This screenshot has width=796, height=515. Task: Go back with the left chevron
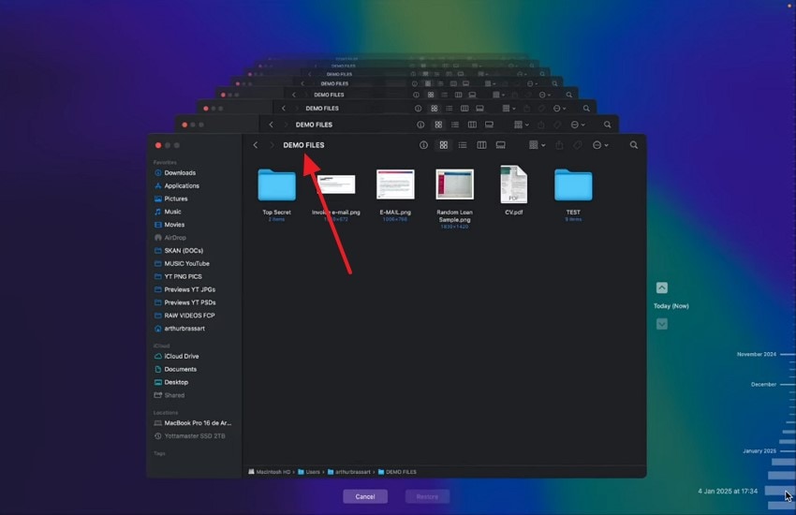tap(256, 145)
